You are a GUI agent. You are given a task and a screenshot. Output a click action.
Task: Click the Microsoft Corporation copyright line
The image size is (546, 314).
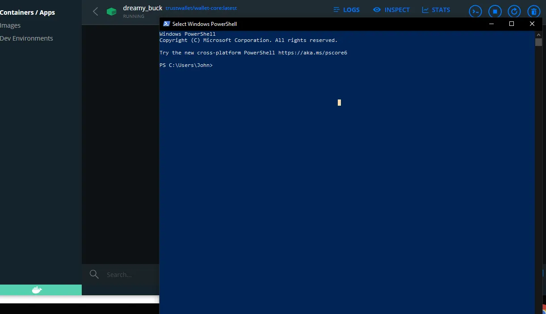click(248, 41)
